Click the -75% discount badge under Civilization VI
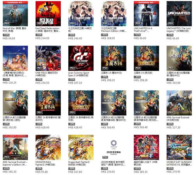Image resolution: width=196 pixels, height=175 pixels. (6, 79)
